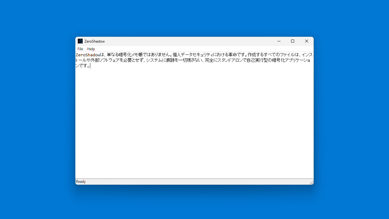Close the ZeroShadow window
This screenshot has height=219, width=389.
(306, 41)
